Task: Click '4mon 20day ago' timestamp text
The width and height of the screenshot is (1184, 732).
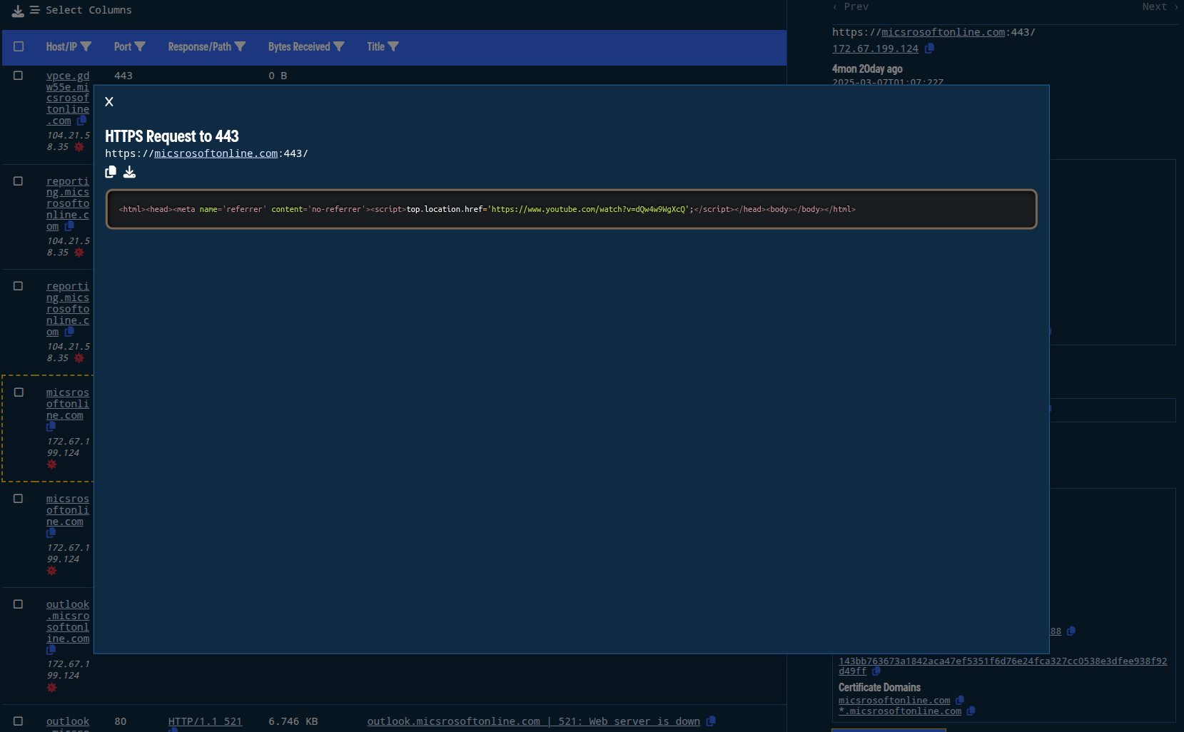Action: (867, 68)
